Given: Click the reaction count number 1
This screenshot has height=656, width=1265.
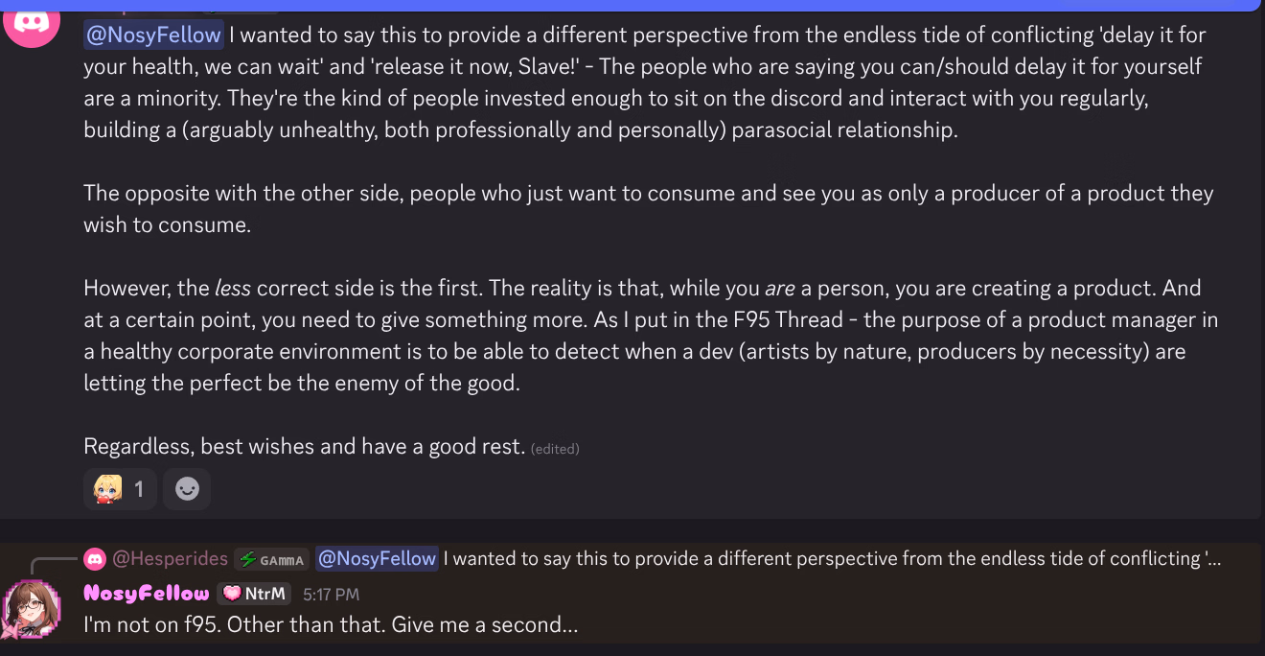Looking at the screenshot, I should (x=139, y=489).
